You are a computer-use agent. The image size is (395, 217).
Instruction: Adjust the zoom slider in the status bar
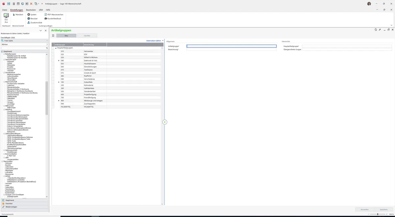(x=378, y=214)
